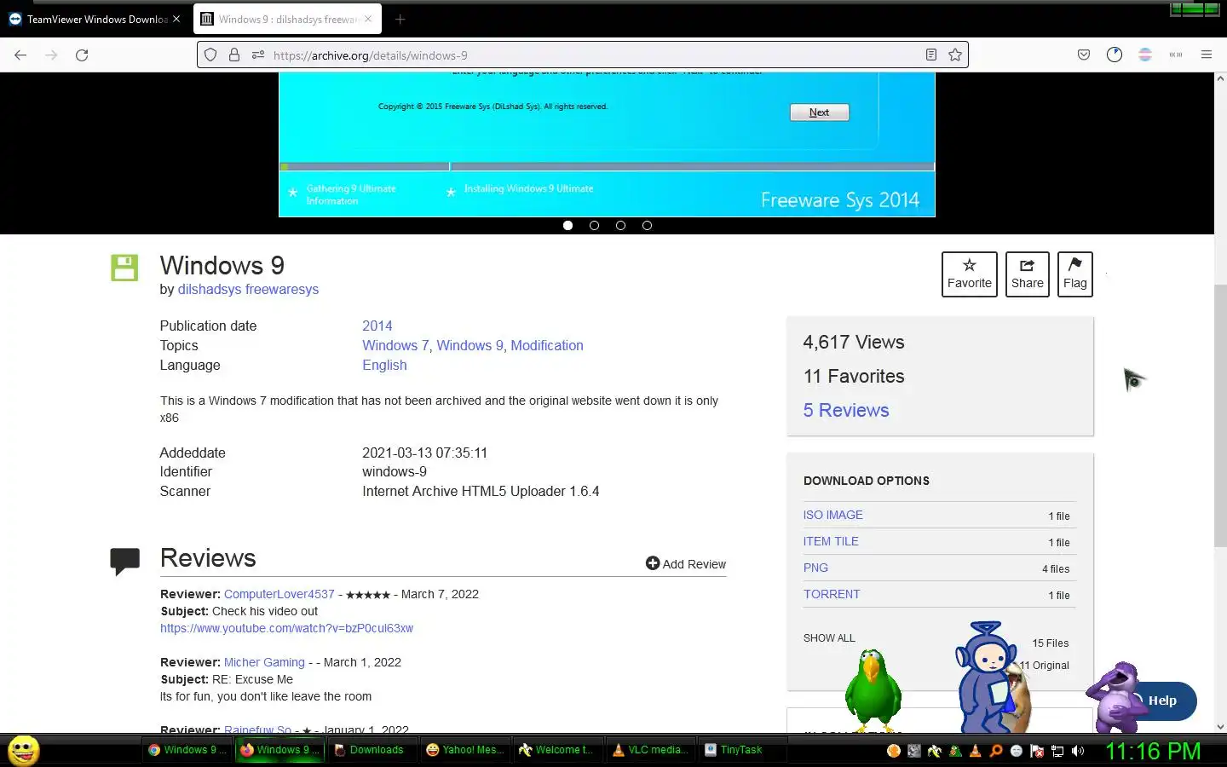Open site permissions icon in address bar

258,55
